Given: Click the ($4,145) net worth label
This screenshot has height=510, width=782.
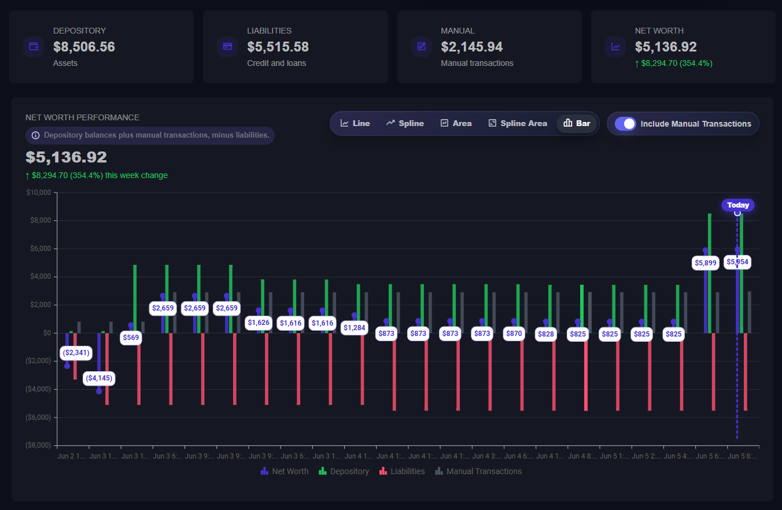Looking at the screenshot, I should [99, 378].
